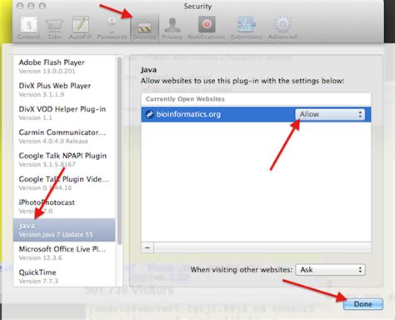The width and height of the screenshot is (395, 320).
Task: Select Google Talk NPAPI Plugin
Action: [x=64, y=160]
